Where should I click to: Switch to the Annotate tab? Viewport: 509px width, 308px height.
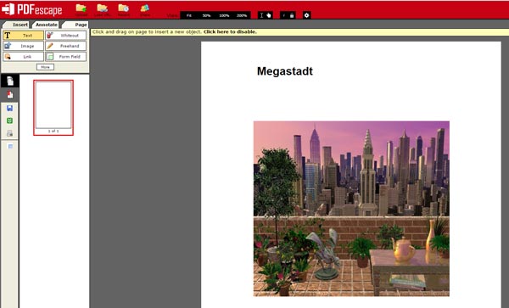tap(46, 25)
